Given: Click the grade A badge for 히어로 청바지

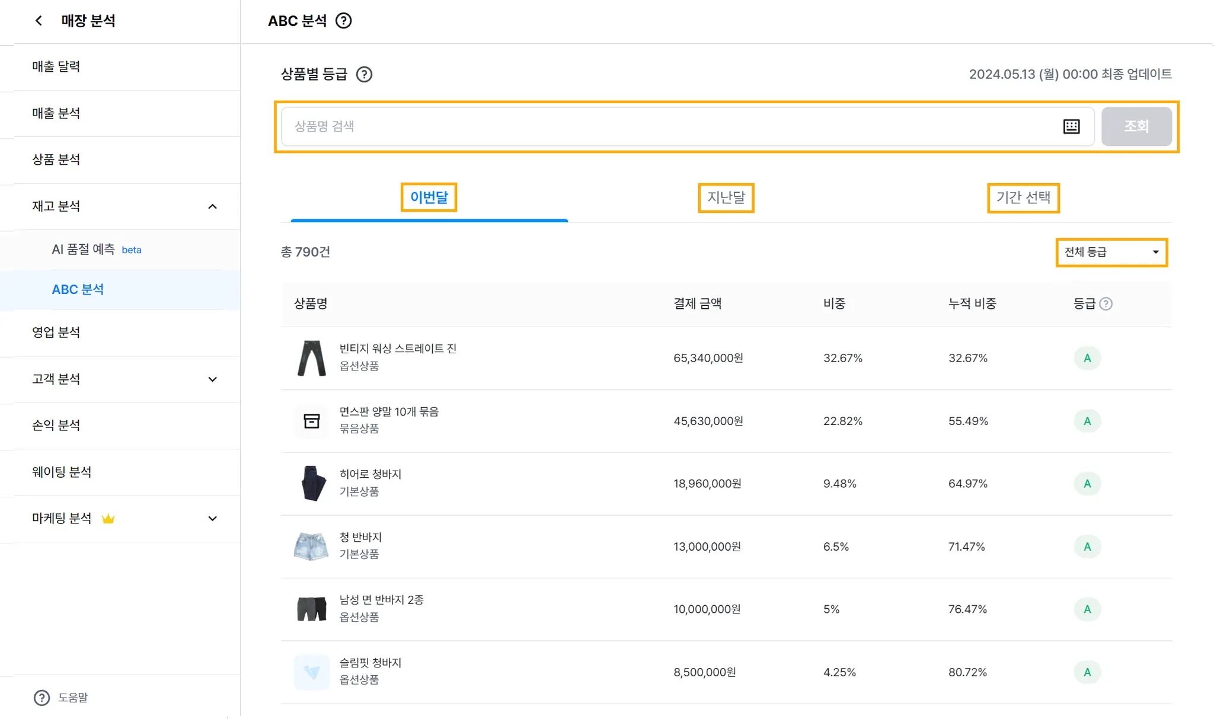Looking at the screenshot, I should coord(1087,484).
